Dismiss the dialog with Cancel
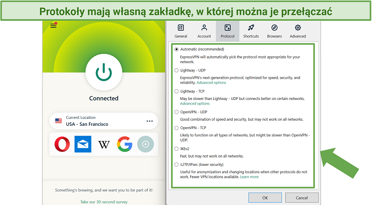 click(301, 198)
